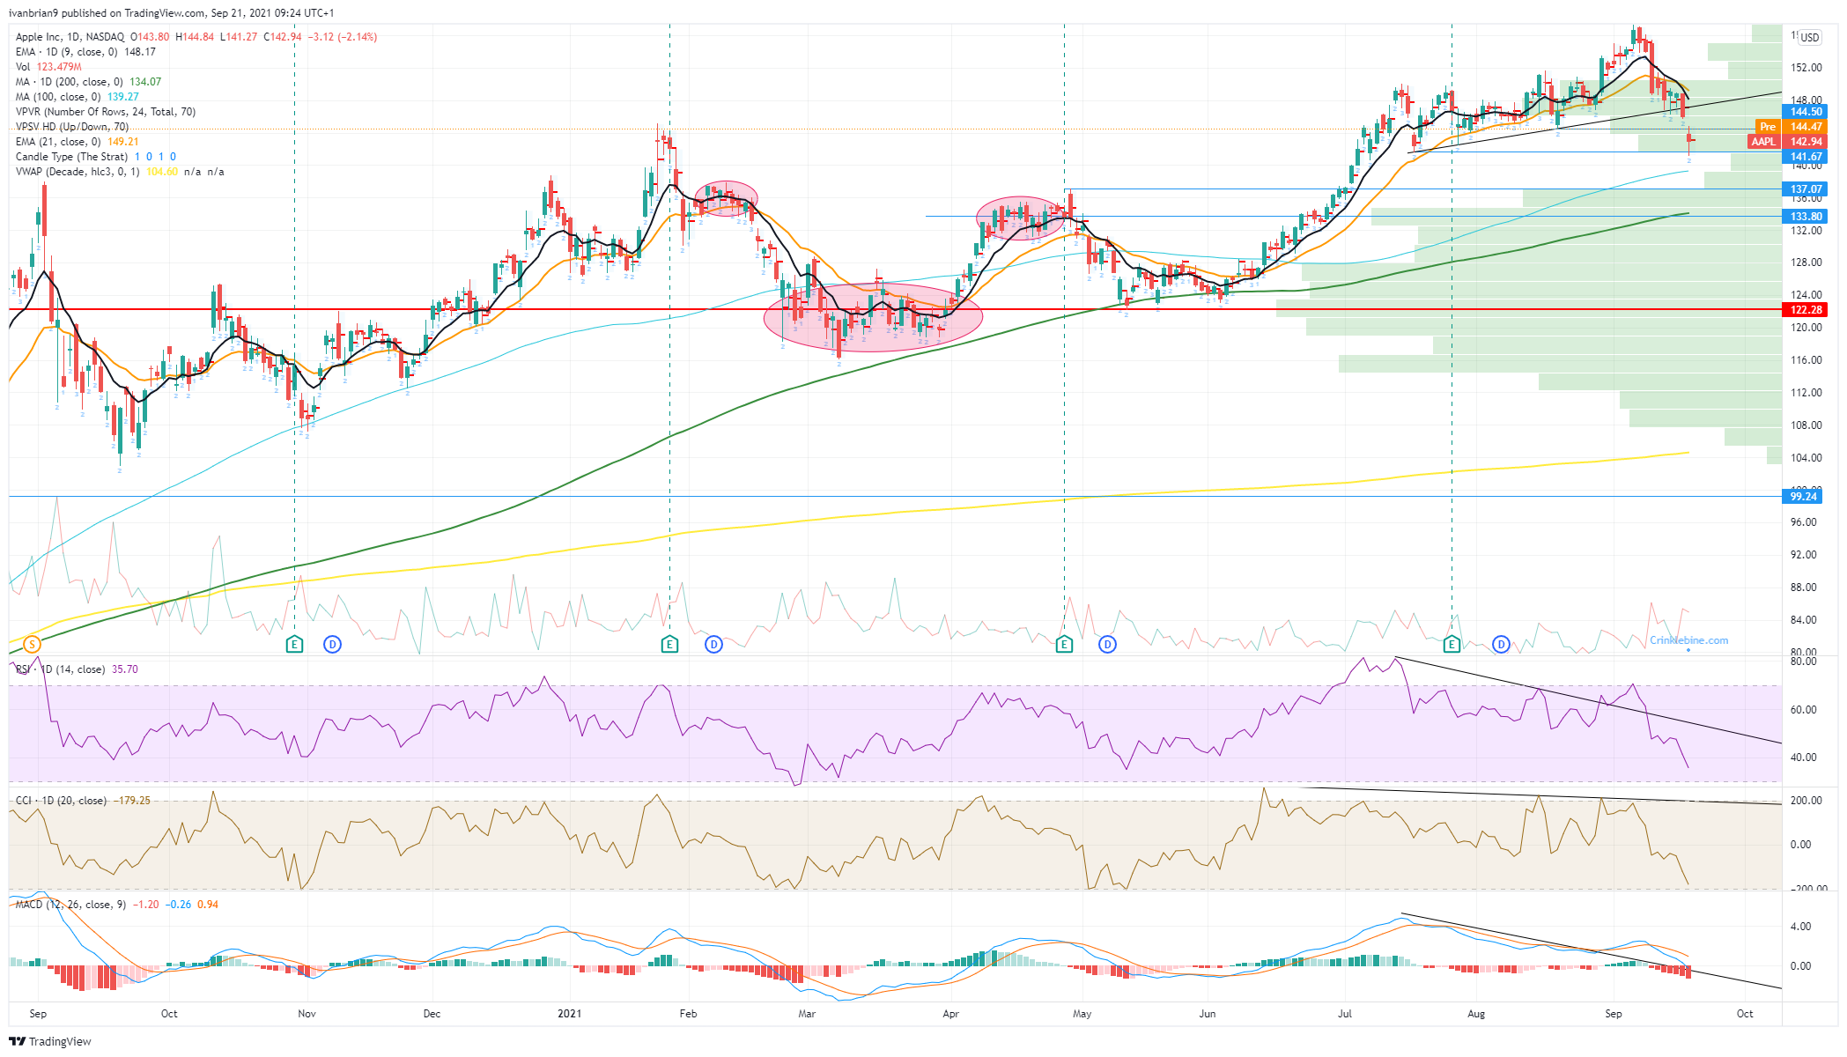Click the earnings E marker near February
This screenshot has height=1057, width=1847.
click(669, 645)
